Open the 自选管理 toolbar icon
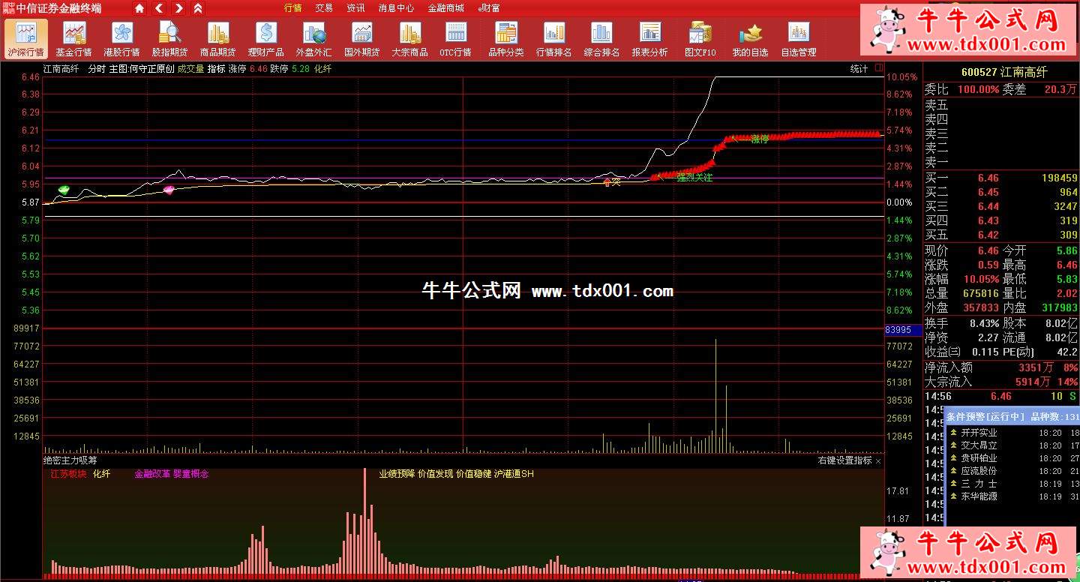This screenshot has height=582, width=1080. [798, 39]
